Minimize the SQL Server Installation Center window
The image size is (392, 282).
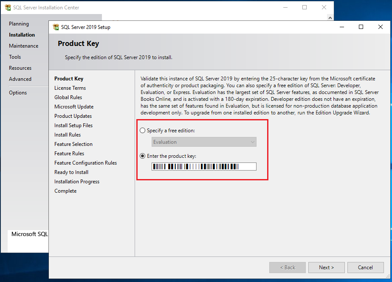pos(285,8)
